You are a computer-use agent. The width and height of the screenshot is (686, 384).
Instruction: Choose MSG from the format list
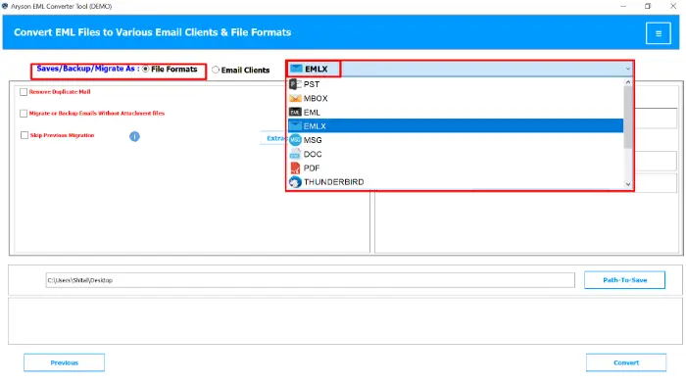[x=456, y=140]
